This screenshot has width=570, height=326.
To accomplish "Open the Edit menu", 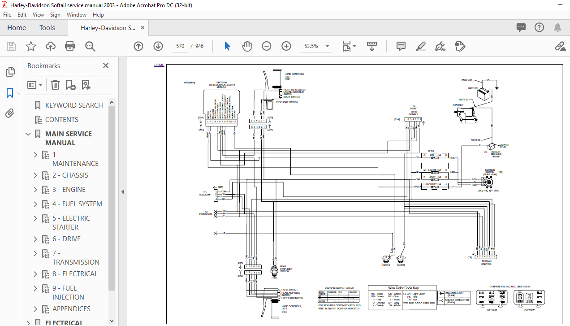I will pos(22,15).
